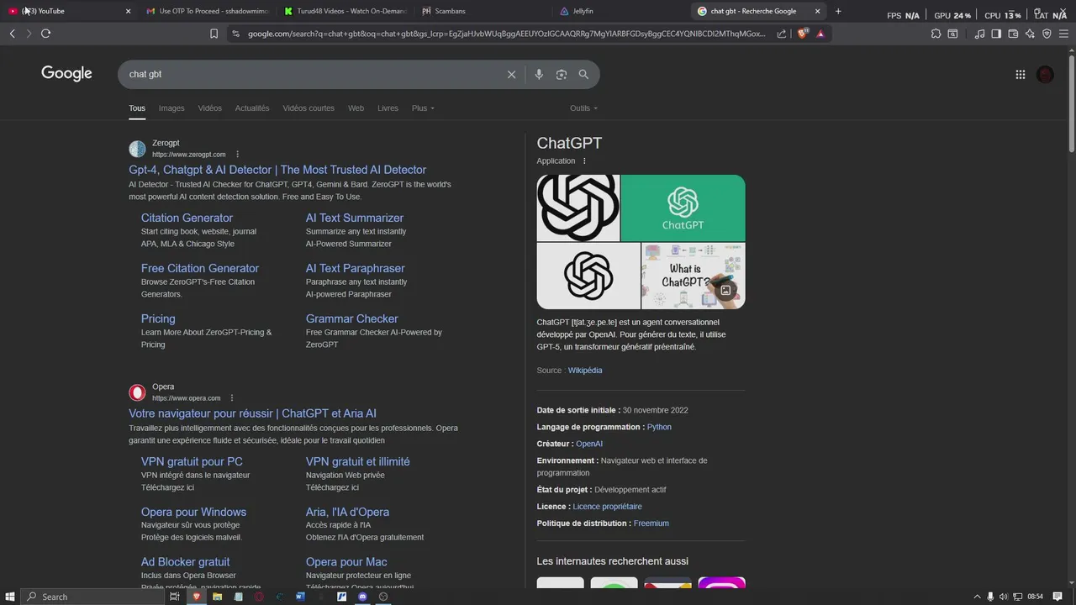The height and width of the screenshot is (605, 1076).
Task: Show hidden system tray icons
Action: point(978,597)
